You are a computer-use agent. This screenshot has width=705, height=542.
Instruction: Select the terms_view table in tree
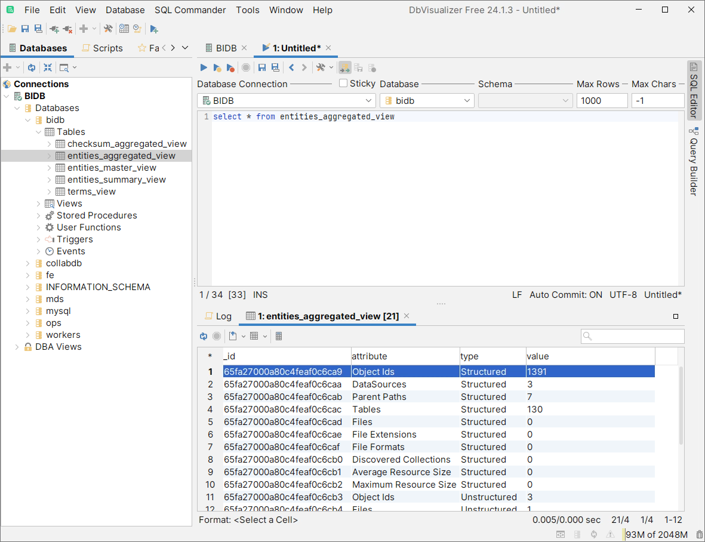click(x=91, y=192)
